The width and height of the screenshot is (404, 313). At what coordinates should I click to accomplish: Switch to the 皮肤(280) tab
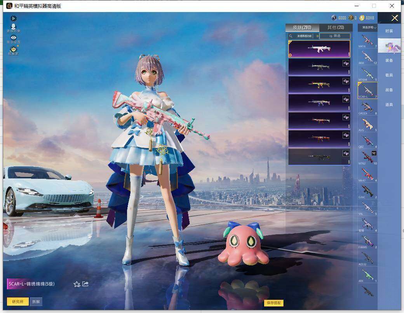(x=302, y=28)
